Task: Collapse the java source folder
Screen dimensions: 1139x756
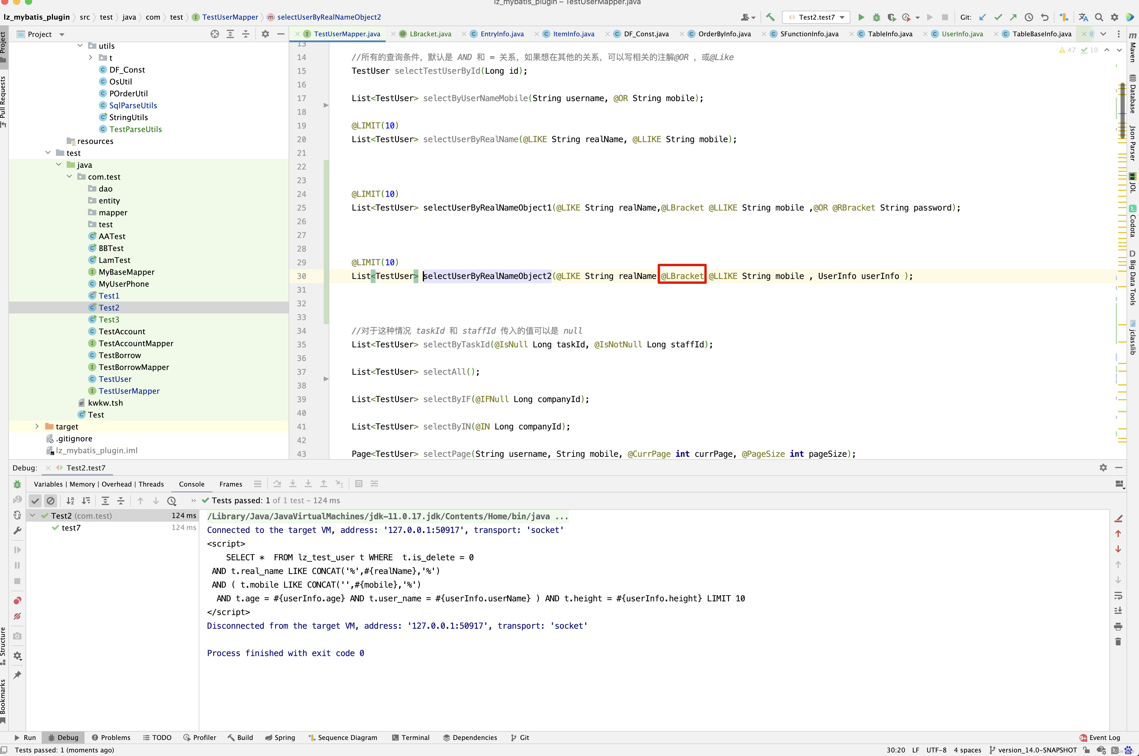Action: pyautogui.click(x=59, y=165)
